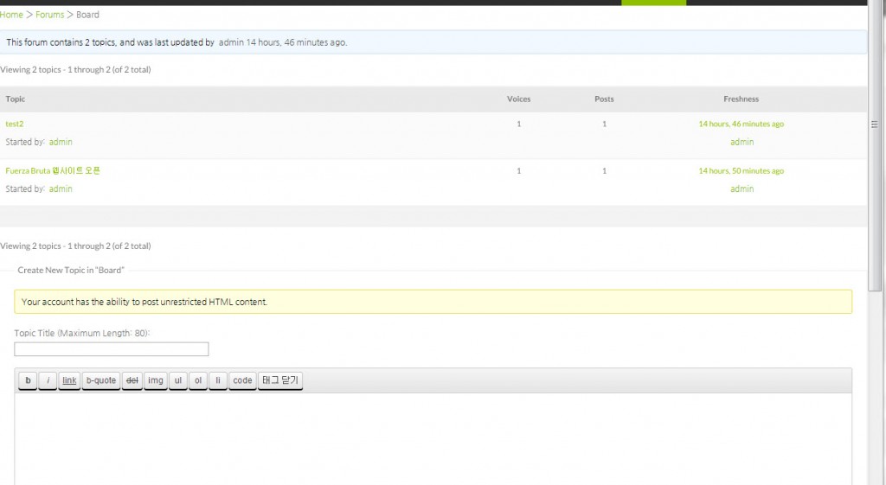
Task: Open the 'Fuerza Bruta 웹사이트 오픈' topic
Action: [53, 171]
